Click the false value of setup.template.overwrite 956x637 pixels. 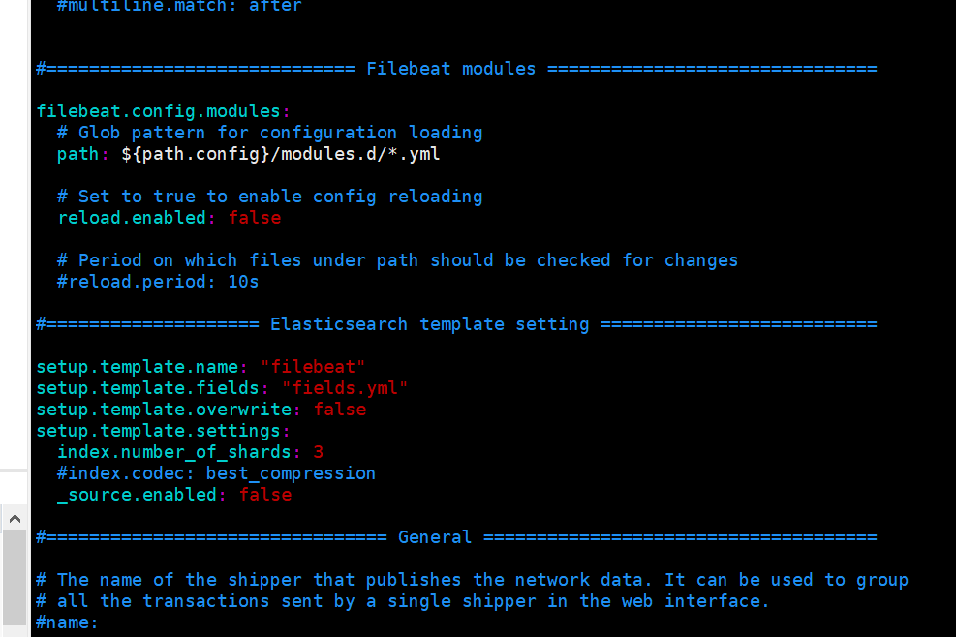point(340,409)
